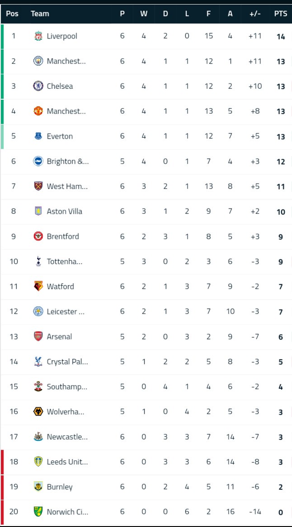Click the Brentford bee badge
Screen dimensions: 292x527
(x=38, y=236)
